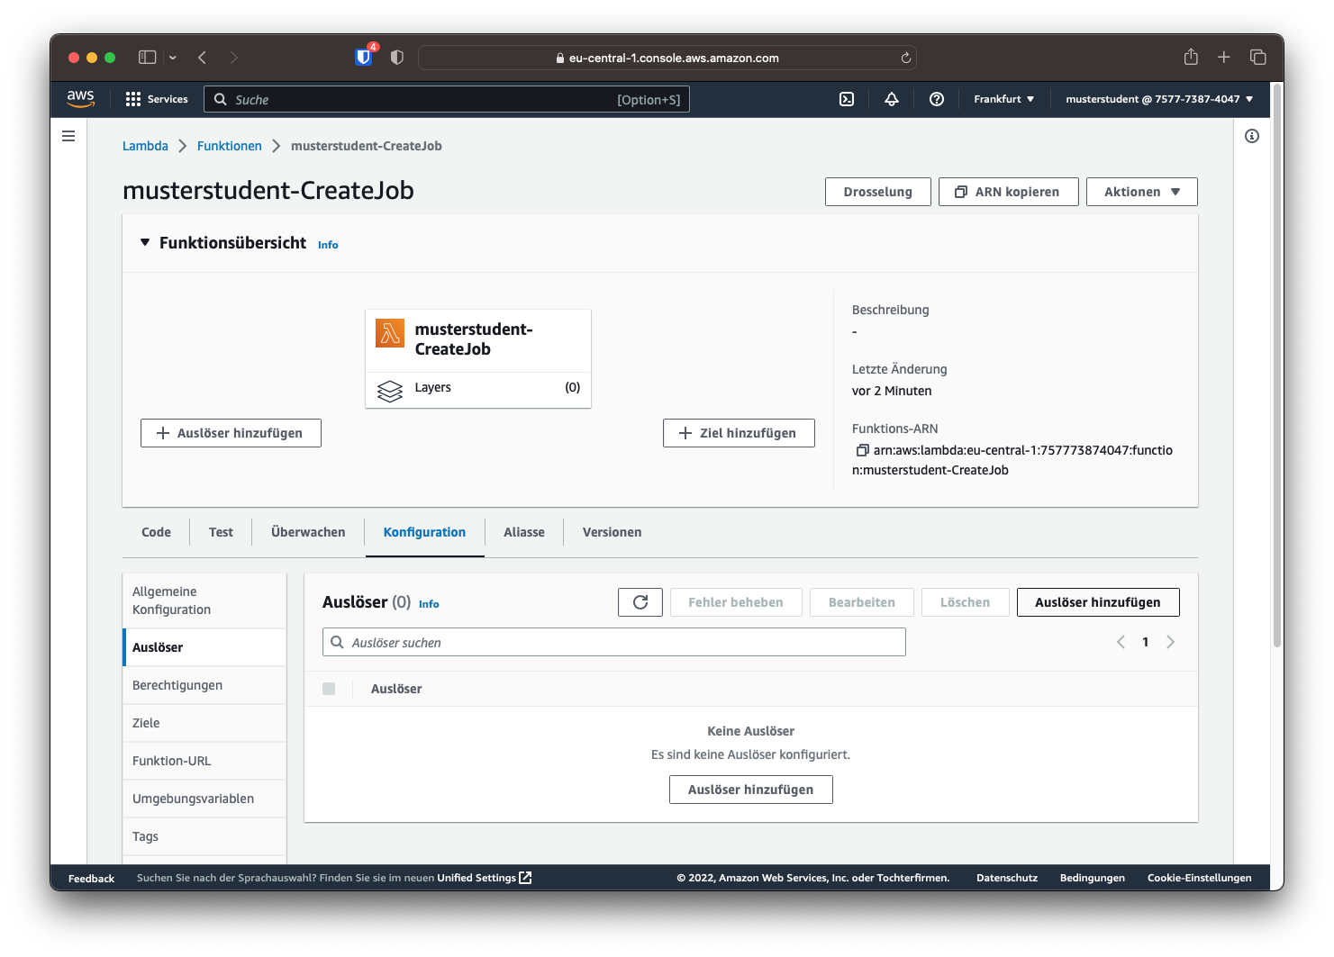Switch to the Code tab
Image resolution: width=1334 pixels, height=957 pixels.
tap(156, 532)
